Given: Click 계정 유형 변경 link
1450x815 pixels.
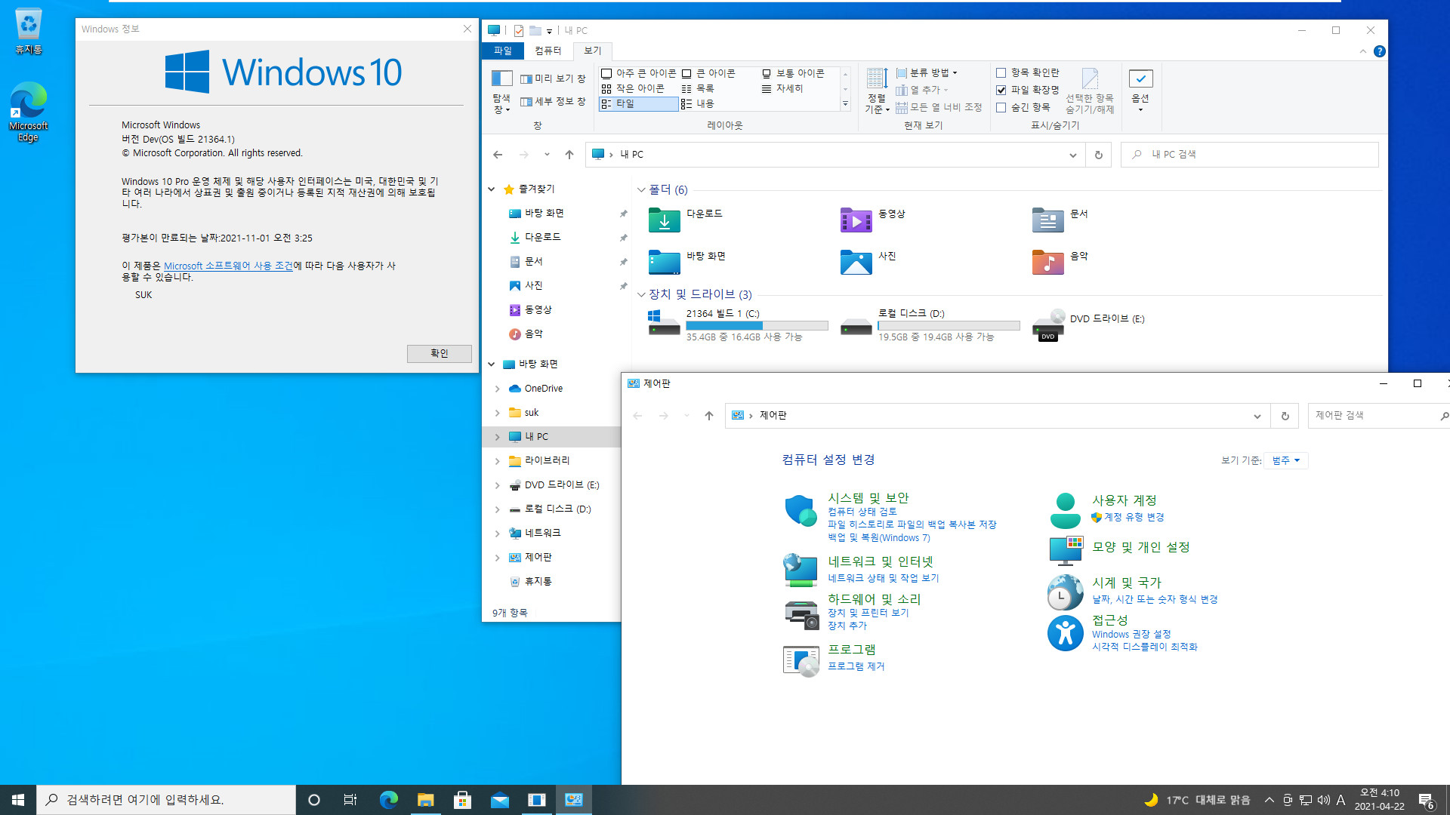Looking at the screenshot, I should click(1134, 517).
